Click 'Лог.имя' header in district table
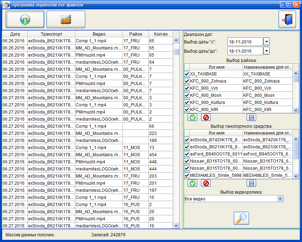Image resolution: width=302 pixels, height=242 pixels. tap(216, 67)
